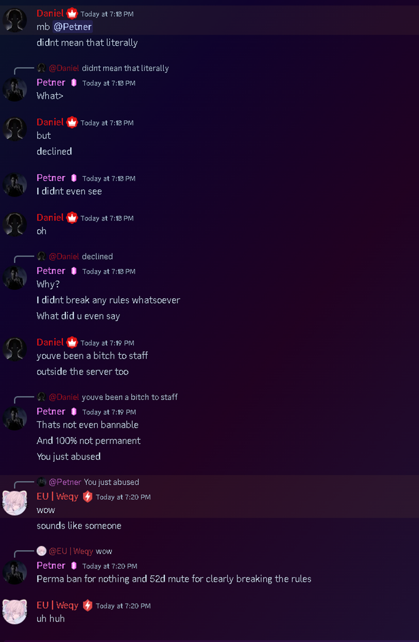Jump to replied message 'didnt mean that literally'

[125, 68]
